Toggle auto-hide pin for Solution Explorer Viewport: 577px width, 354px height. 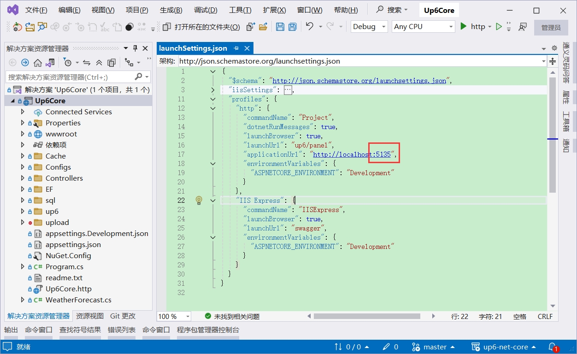coord(135,48)
